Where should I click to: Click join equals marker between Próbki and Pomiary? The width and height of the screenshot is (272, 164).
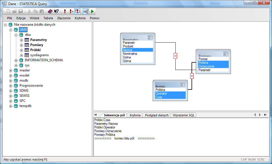click(x=192, y=76)
